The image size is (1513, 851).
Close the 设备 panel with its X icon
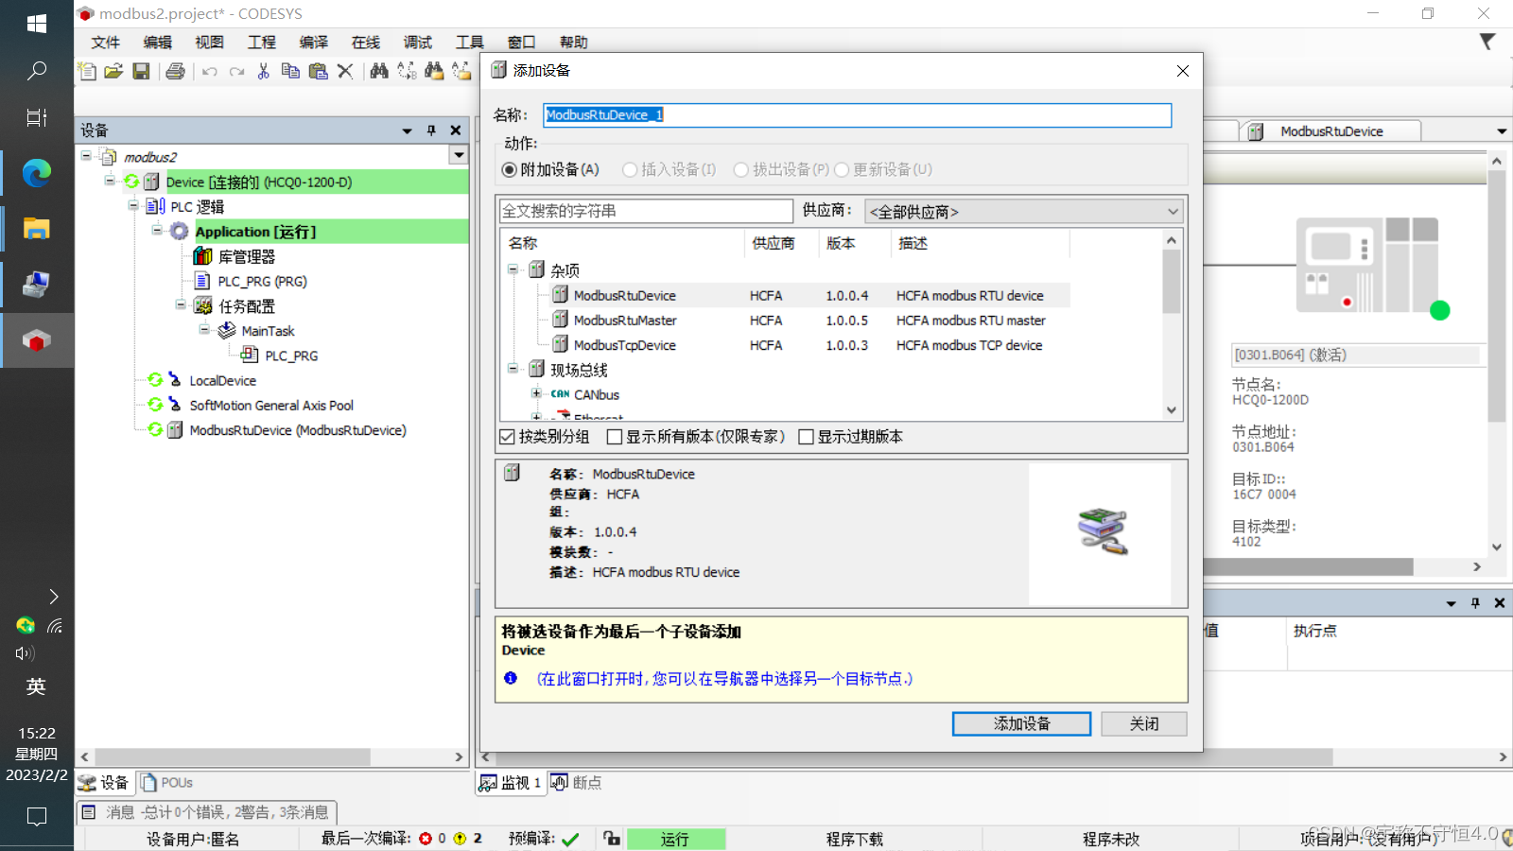[x=456, y=130]
